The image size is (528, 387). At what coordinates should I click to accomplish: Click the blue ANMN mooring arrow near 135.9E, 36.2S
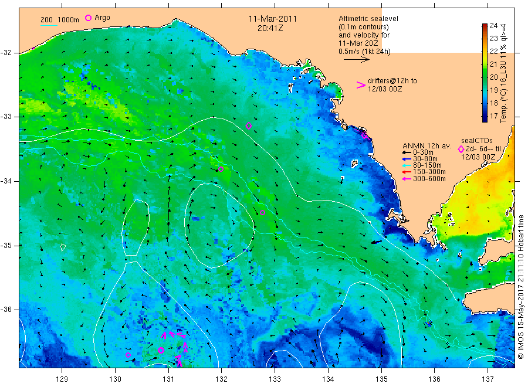(429, 324)
